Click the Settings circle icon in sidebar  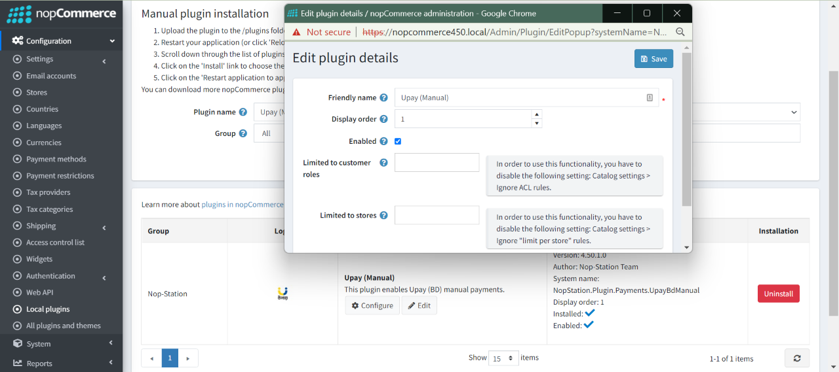[x=18, y=59]
